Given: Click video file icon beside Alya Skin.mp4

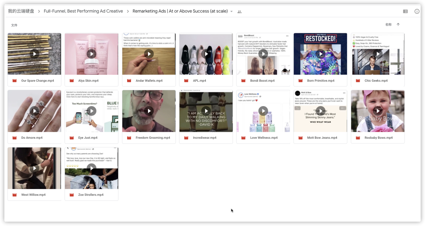Looking at the screenshot, I should [x=72, y=81].
